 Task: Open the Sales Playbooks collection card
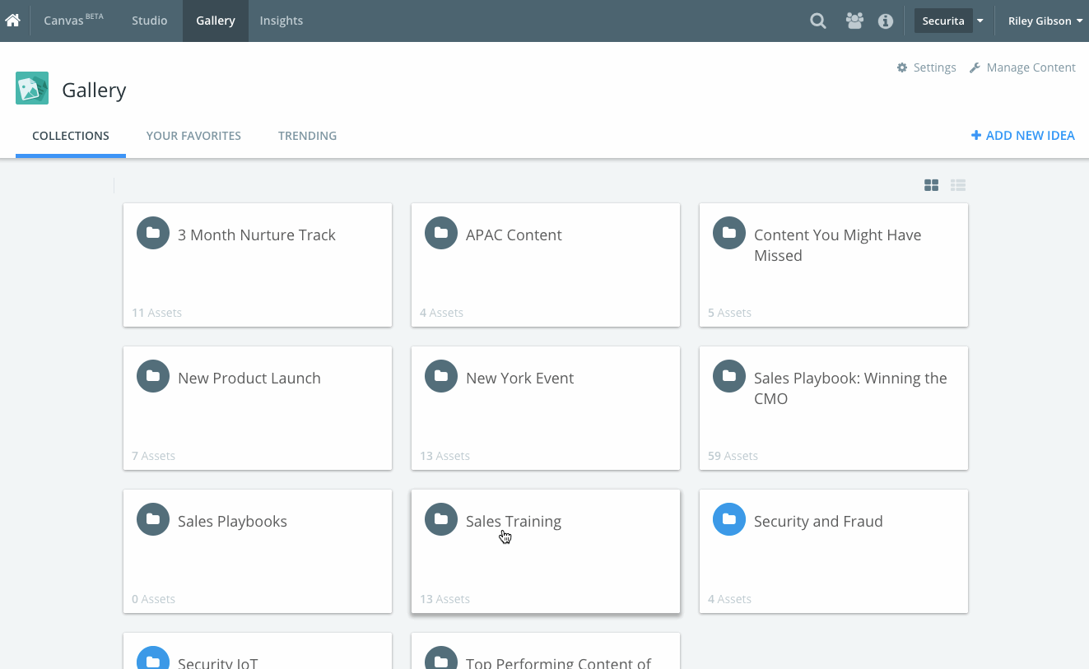(x=257, y=551)
